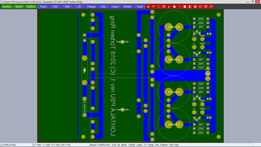Open the Board menu
This screenshot has width=261, height=147.
(19, 6)
